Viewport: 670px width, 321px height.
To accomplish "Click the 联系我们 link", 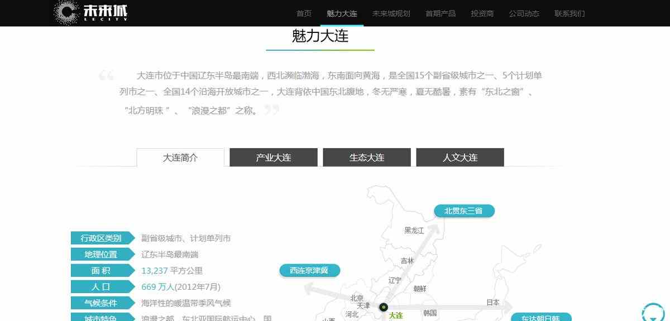I will point(569,13).
